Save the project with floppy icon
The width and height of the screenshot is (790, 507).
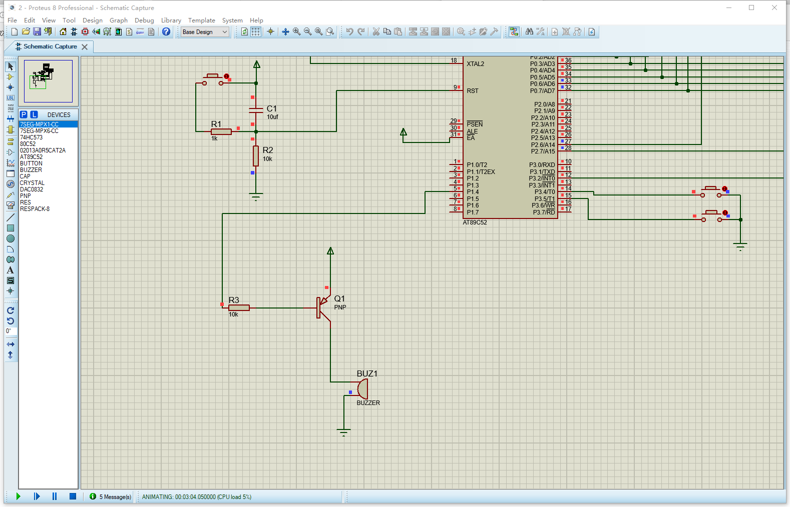point(37,31)
